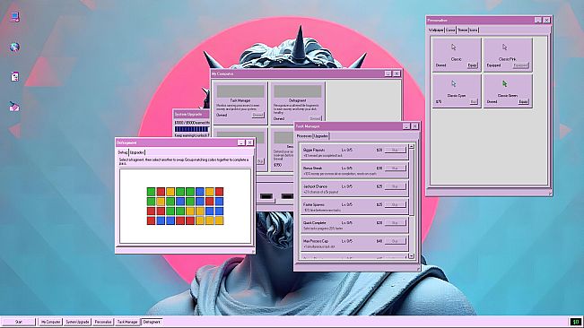The image size is (584, 328).
Task: Switch to the Theme tab in Personalize
Action: pos(462,30)
